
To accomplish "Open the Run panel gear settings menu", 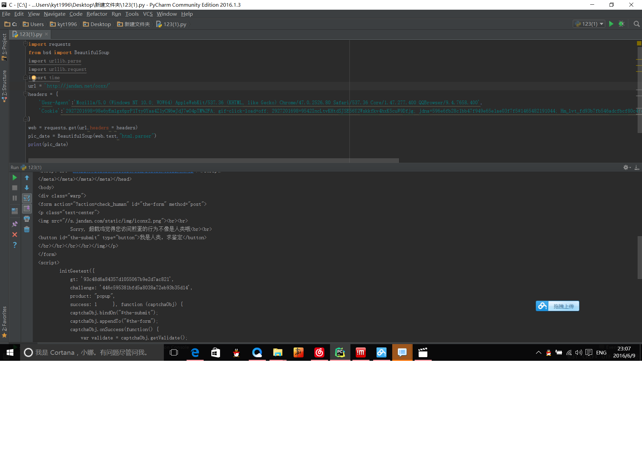I will [626, 167].
